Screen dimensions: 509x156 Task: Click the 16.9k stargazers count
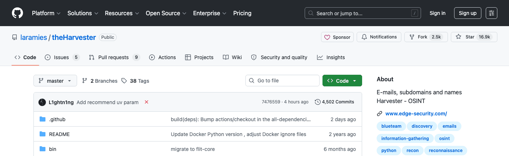(484, 37)
